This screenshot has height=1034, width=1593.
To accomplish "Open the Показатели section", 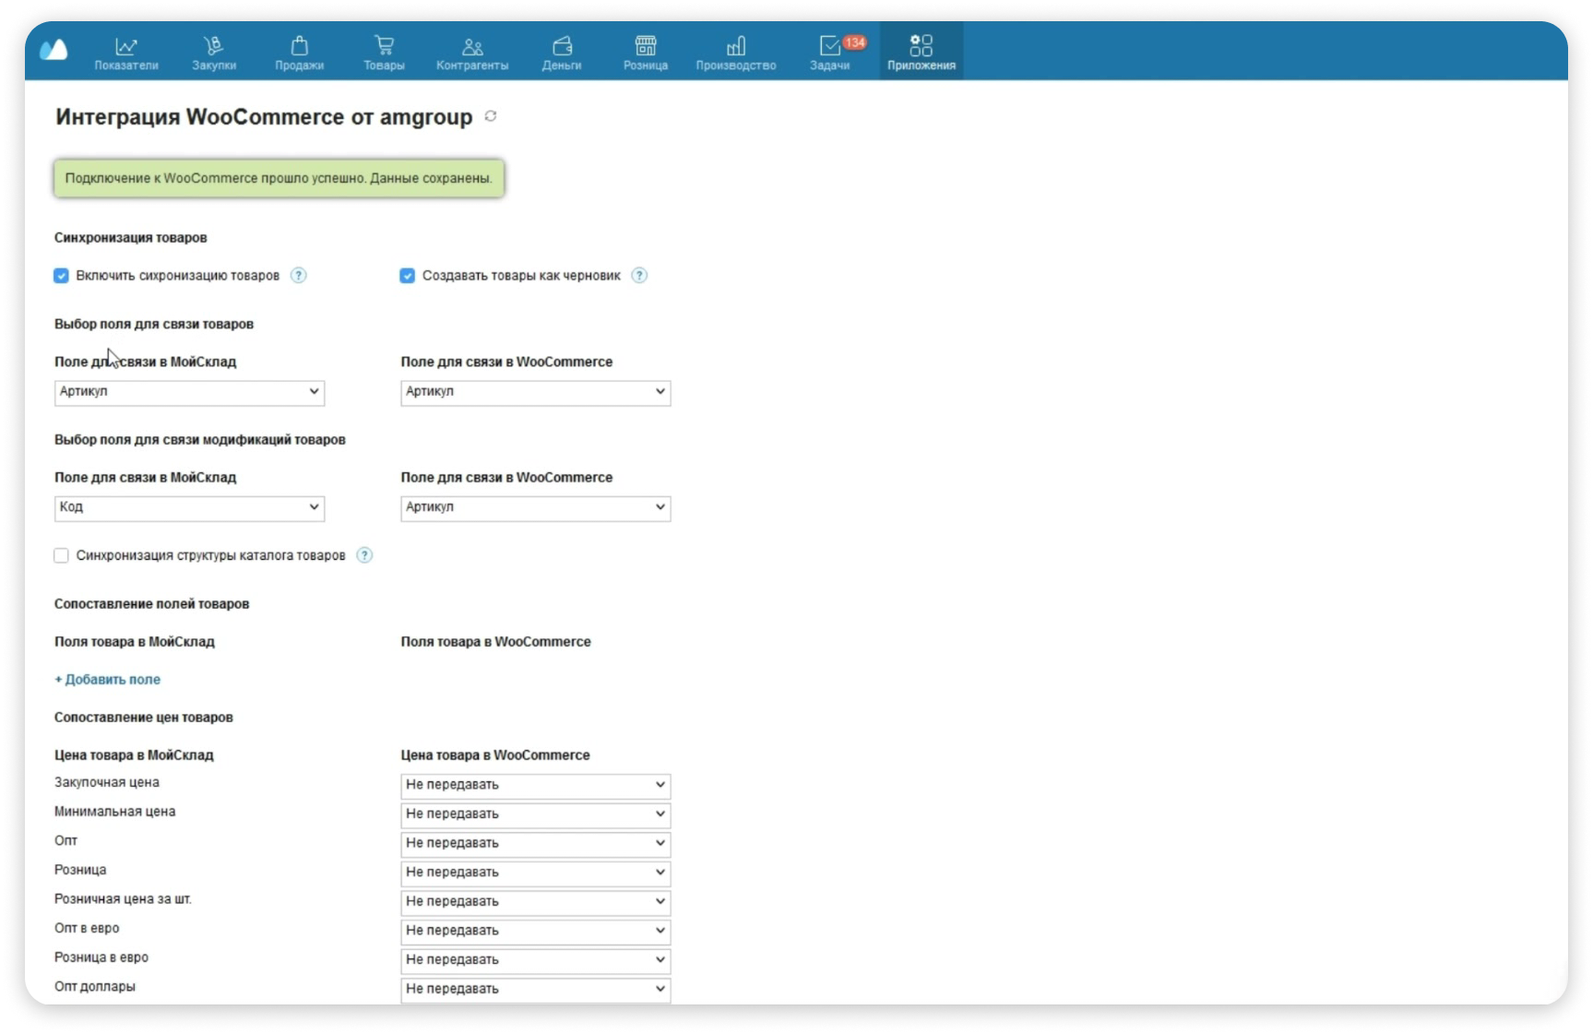I will click(126, 53).
